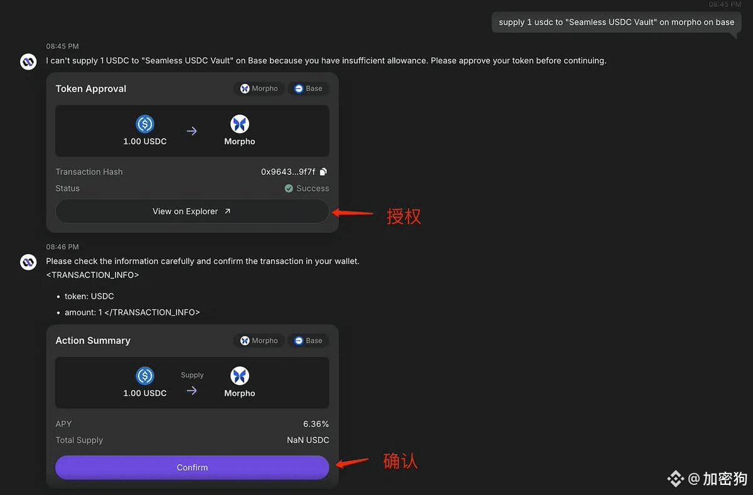Click the USDC coin icon in the Action Summary card
Image resolution: width=753 pixels, height=495 pixels.
[x=145, y=376]
